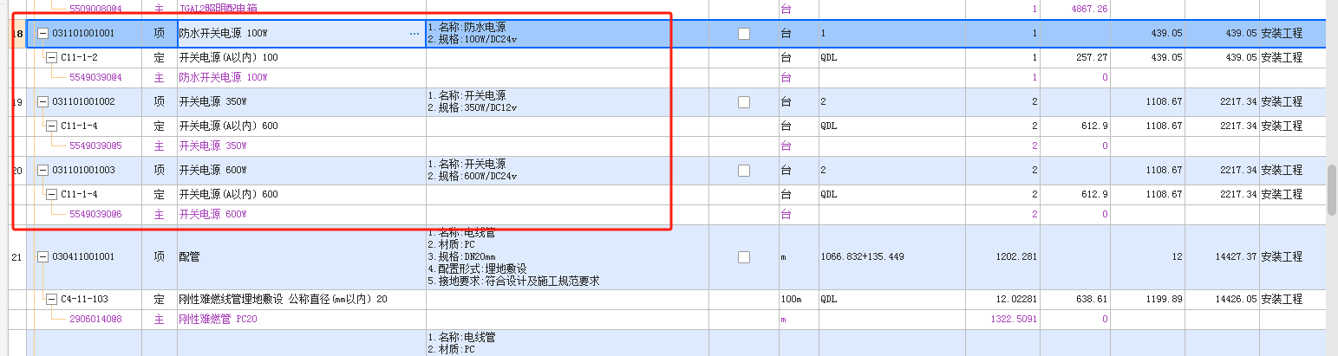Screen dimensions: 1338x356
Task: Click the description cell containing 配置形式:埋地敷设
Action: [x=567, y=257]
